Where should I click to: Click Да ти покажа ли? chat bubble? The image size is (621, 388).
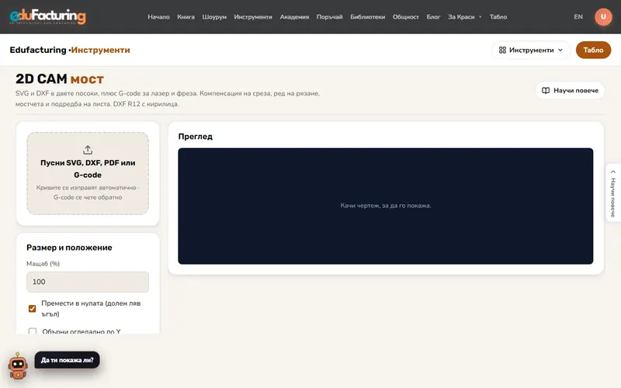[67, 360]
